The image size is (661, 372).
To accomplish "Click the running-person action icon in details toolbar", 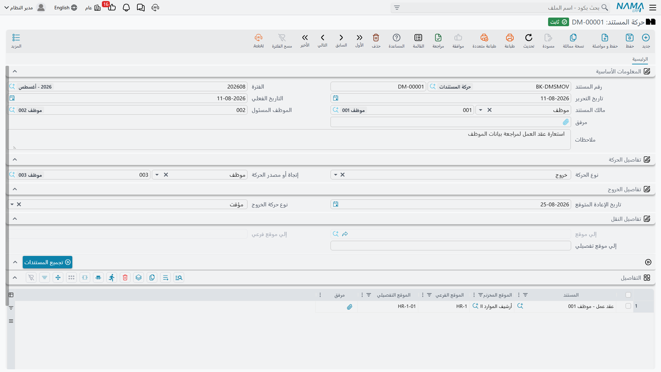I will click(112, 278).
